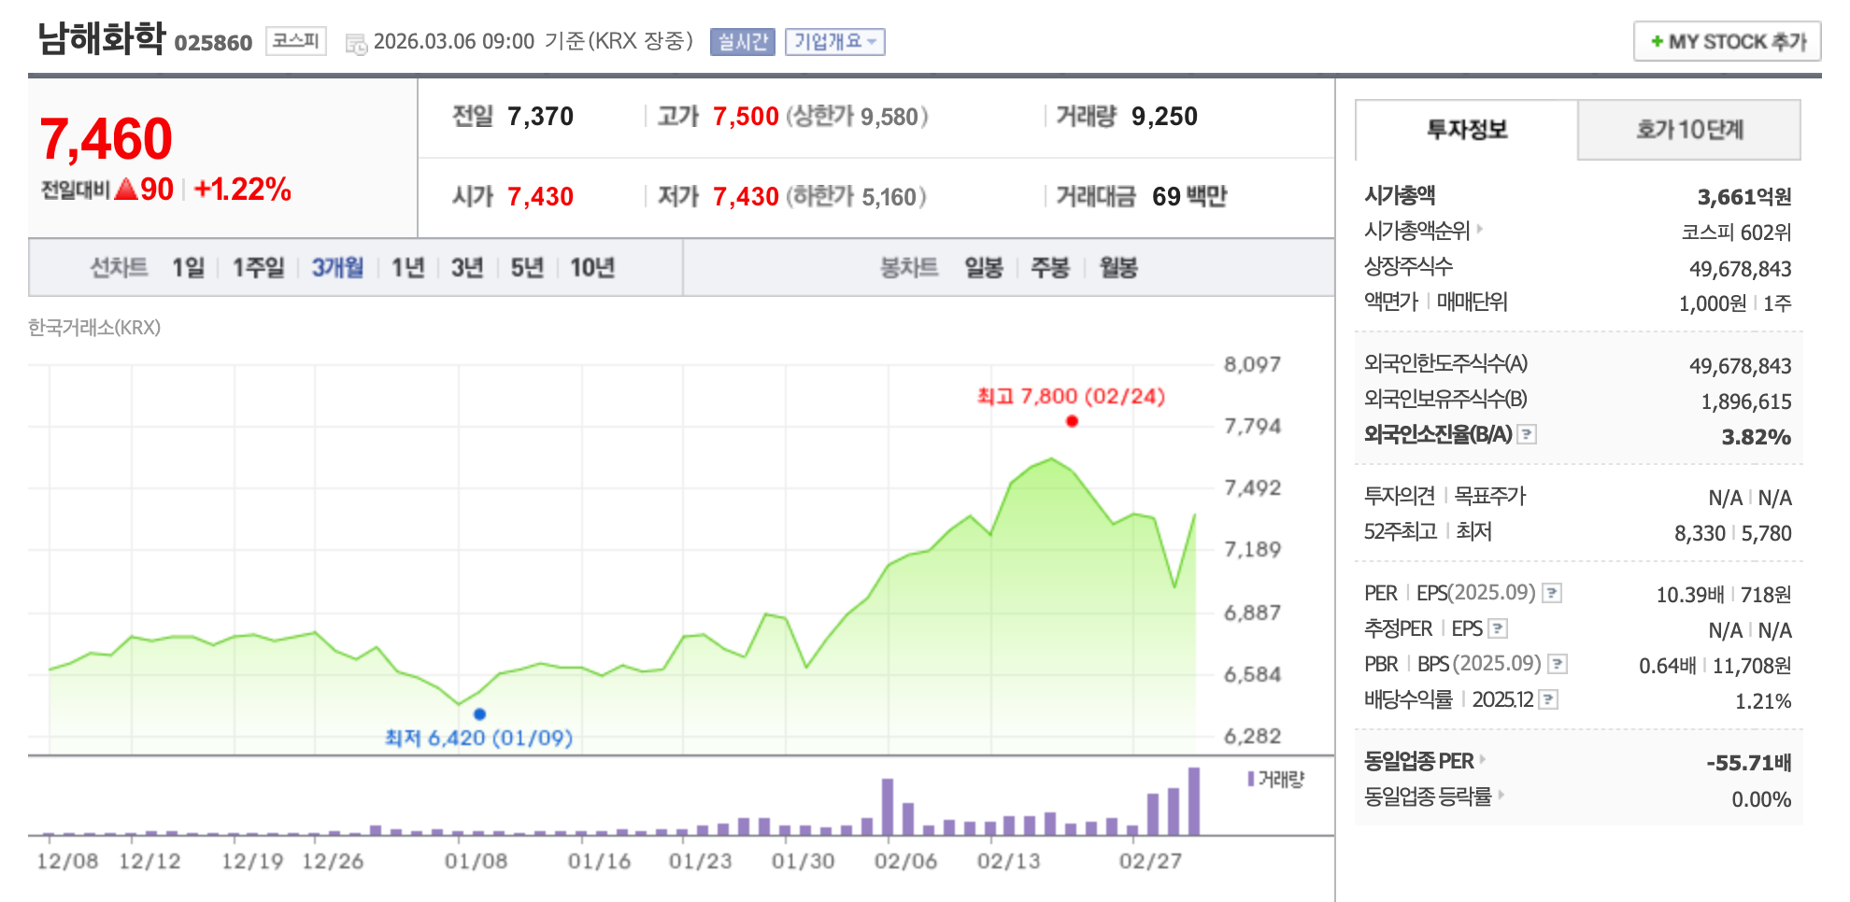
Task: Click the help icon next to 추정PER EPS
Action: (1498, 628)
